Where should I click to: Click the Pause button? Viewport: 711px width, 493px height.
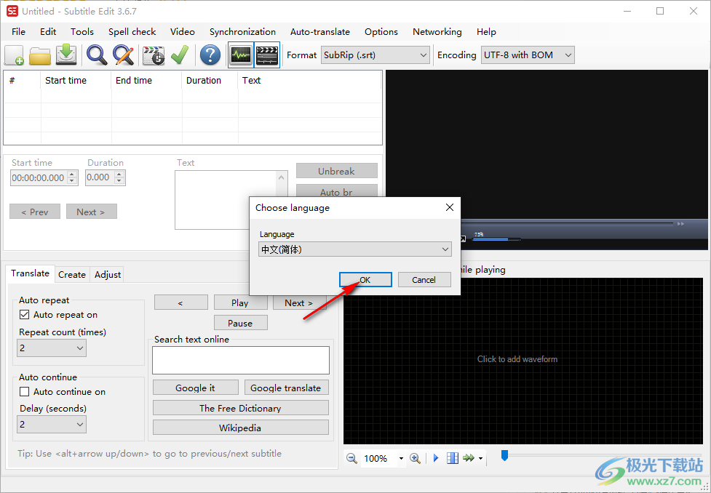coord(240,323)
